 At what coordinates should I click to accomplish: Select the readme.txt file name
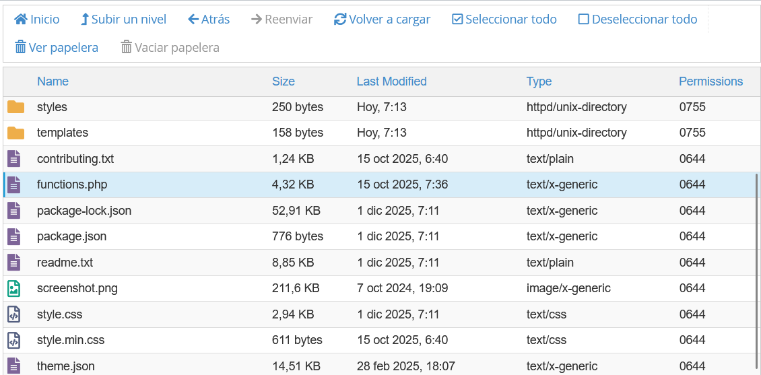click(x=65, y=263)
